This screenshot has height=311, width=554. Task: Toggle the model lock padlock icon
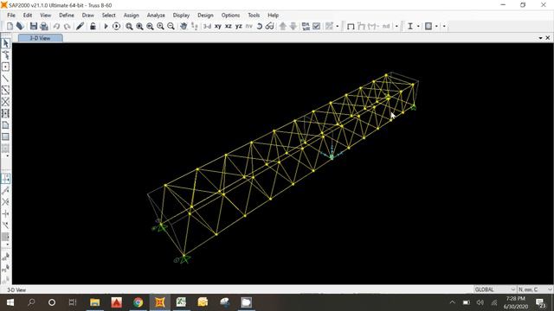(x=93, y=26)
